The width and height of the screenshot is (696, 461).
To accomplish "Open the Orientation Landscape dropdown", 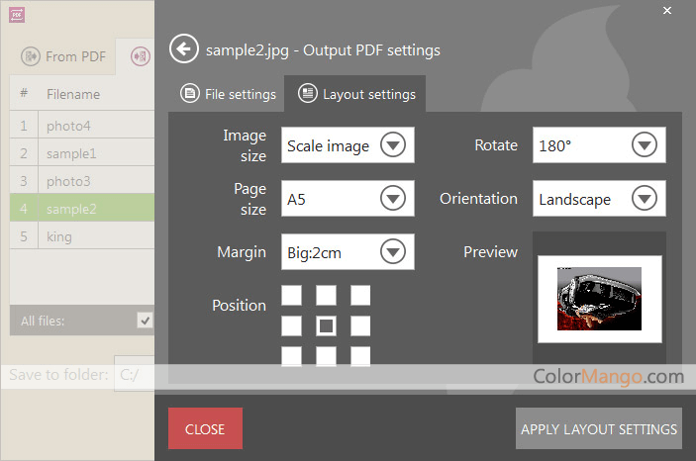I will coord(645,199).
